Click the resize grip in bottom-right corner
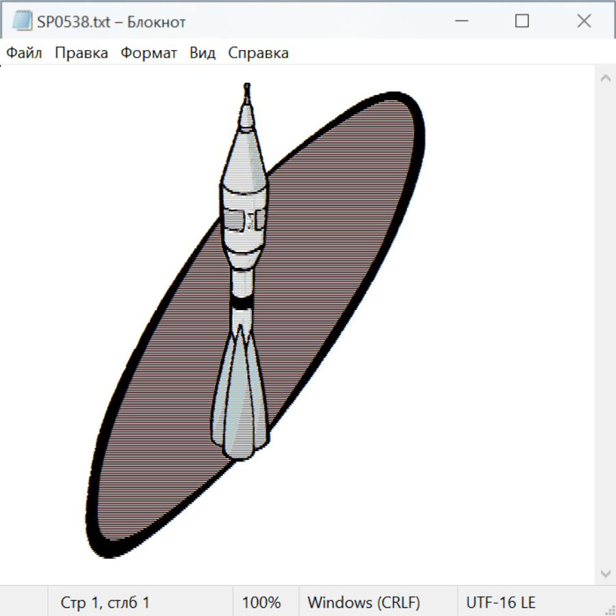Screen dimensions: 616x616 (609, 609)
